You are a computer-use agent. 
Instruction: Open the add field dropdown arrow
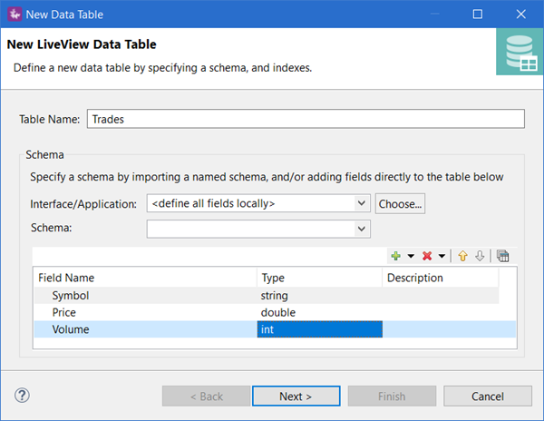pyautogui.click(x=410, y=256)
